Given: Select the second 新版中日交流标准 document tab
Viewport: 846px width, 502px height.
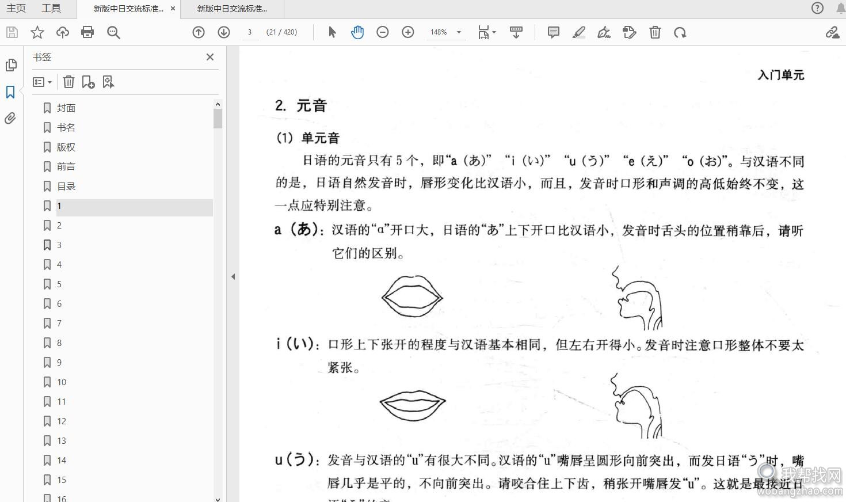Looking at the screenshot, I should 232,9.
